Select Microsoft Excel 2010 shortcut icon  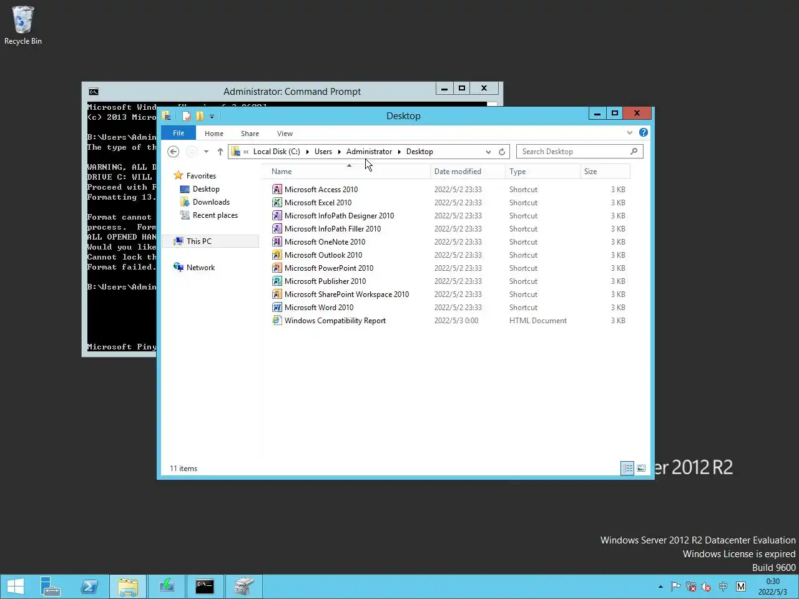pyautogui.click(x=277, y=202)
